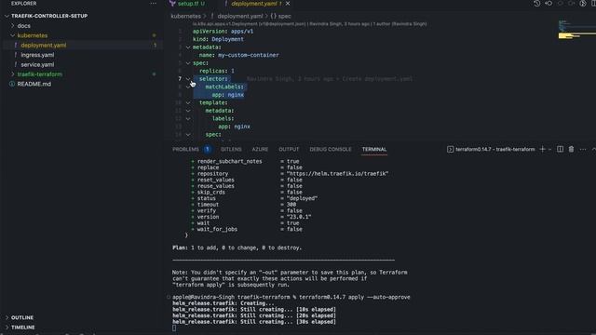Open deployment.yaml in the Explorer tree
The height and width of the screenshot is (335, 596).
click(x=44, y=46)
